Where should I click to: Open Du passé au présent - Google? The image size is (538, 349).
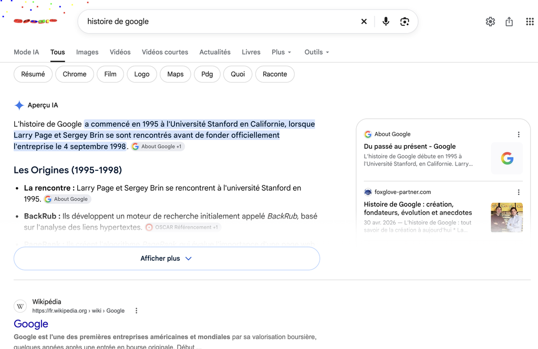(x=410, y=147)
